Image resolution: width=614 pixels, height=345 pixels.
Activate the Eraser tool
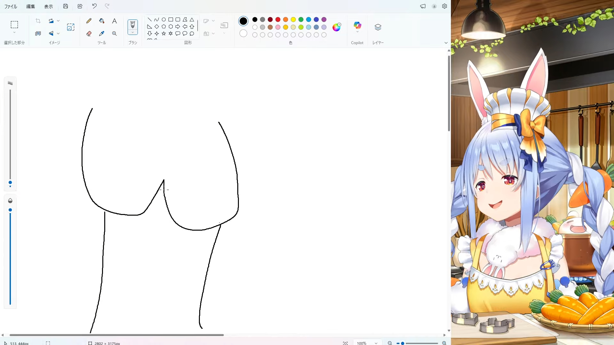[x=89, y=34]
